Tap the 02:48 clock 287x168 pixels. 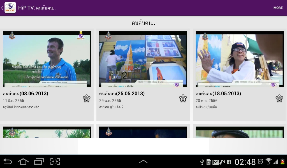(245, 162)
